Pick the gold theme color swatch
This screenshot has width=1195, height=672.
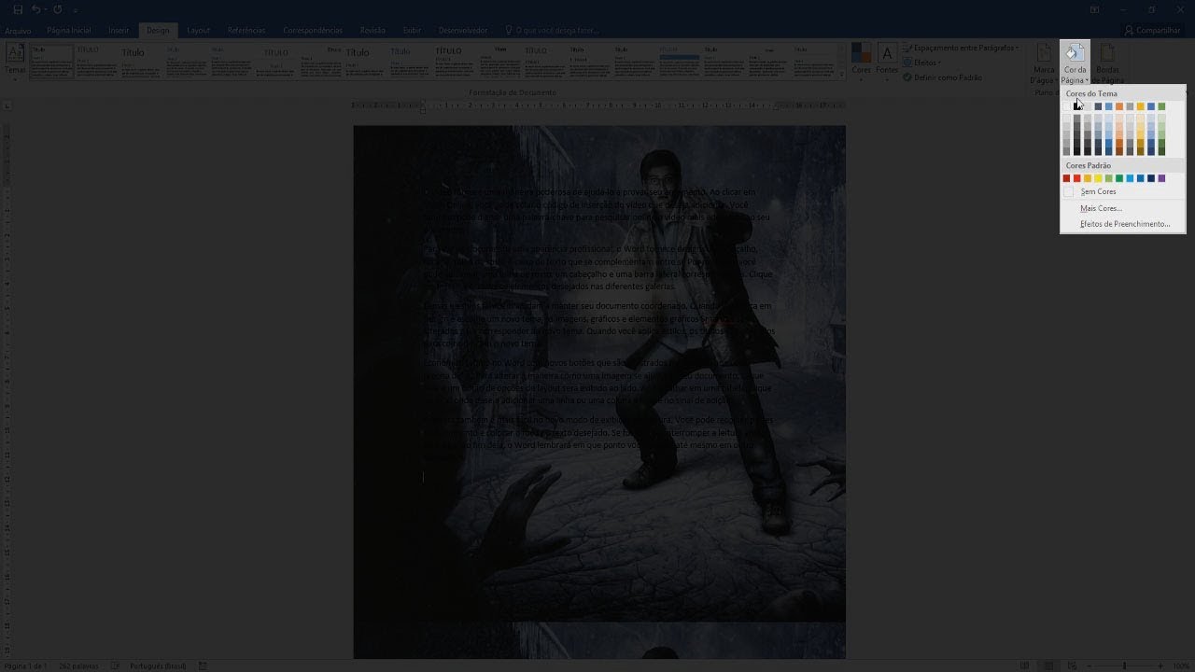point(1140,106)
